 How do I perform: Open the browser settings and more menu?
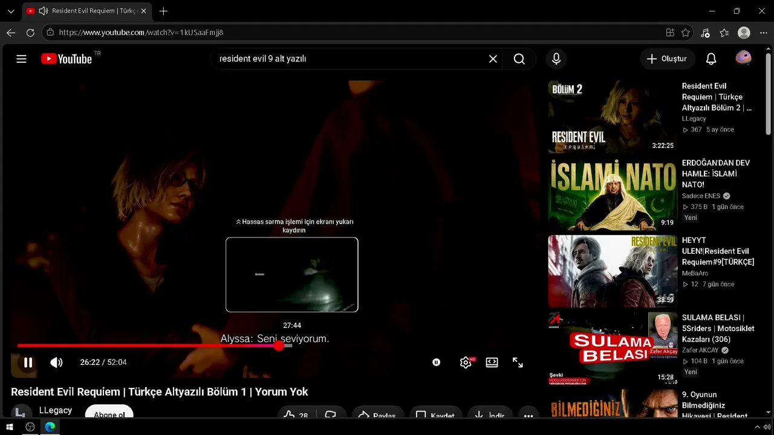(763, 33)
